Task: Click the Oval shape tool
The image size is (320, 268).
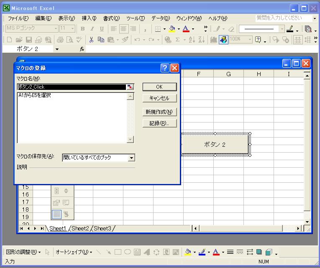Action: (x=128, y=252)
